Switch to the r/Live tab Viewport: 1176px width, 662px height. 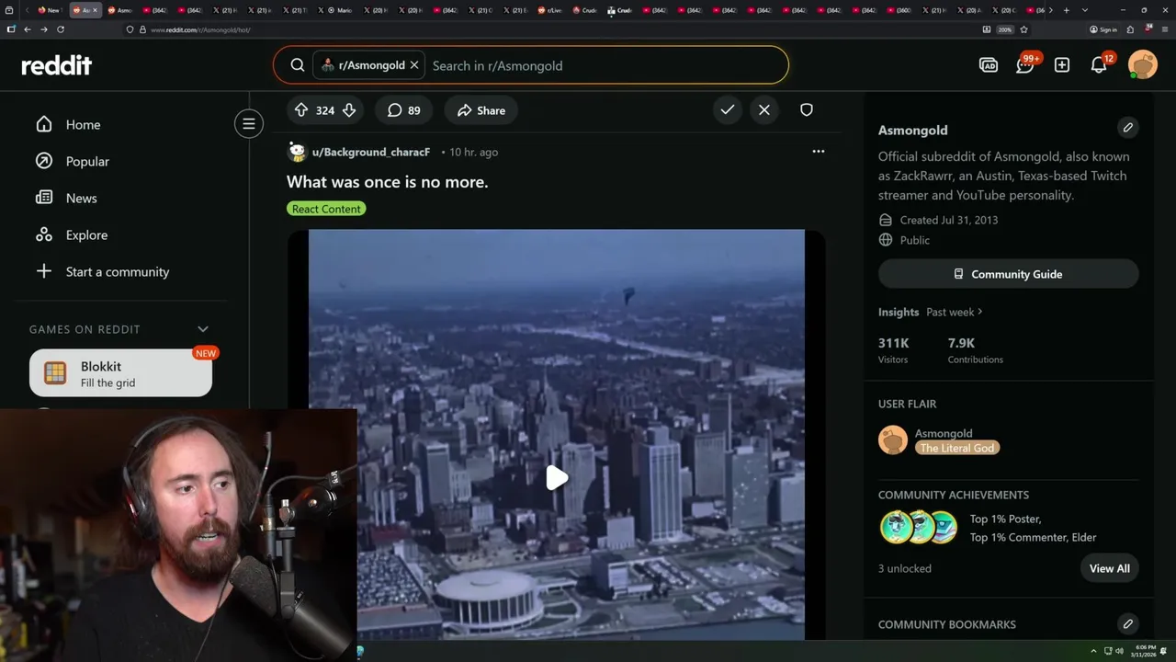click(549, 10)
